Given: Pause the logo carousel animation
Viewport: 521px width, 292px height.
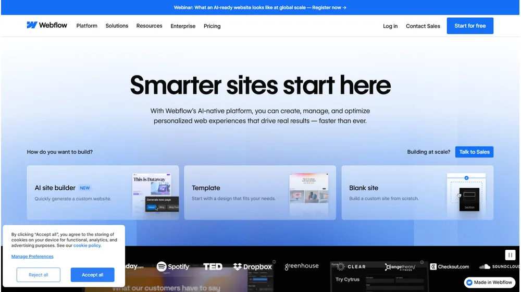Looking at the screenshot, I should (510, 255).
